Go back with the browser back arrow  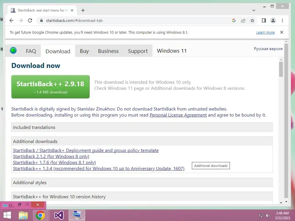coord(12,20)
